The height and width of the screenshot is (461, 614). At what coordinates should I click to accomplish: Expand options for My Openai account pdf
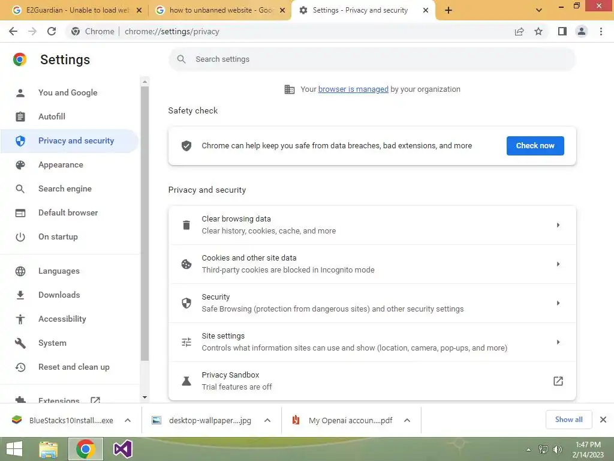[407, 420]
